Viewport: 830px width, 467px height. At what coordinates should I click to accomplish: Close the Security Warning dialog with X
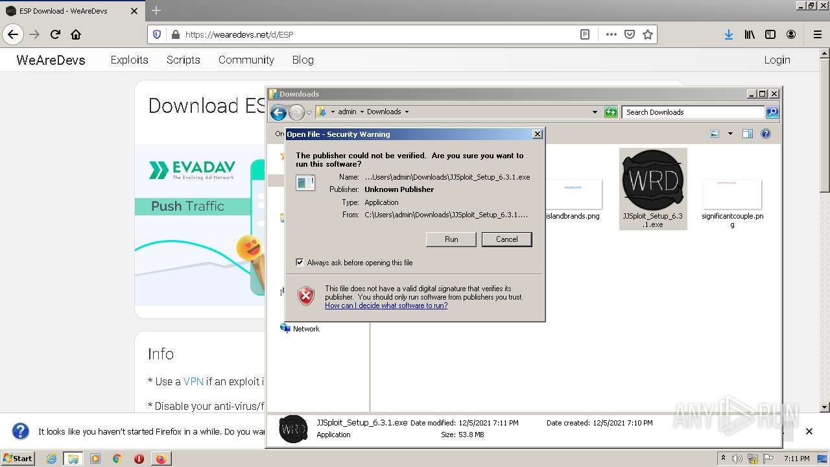point(537,134)
